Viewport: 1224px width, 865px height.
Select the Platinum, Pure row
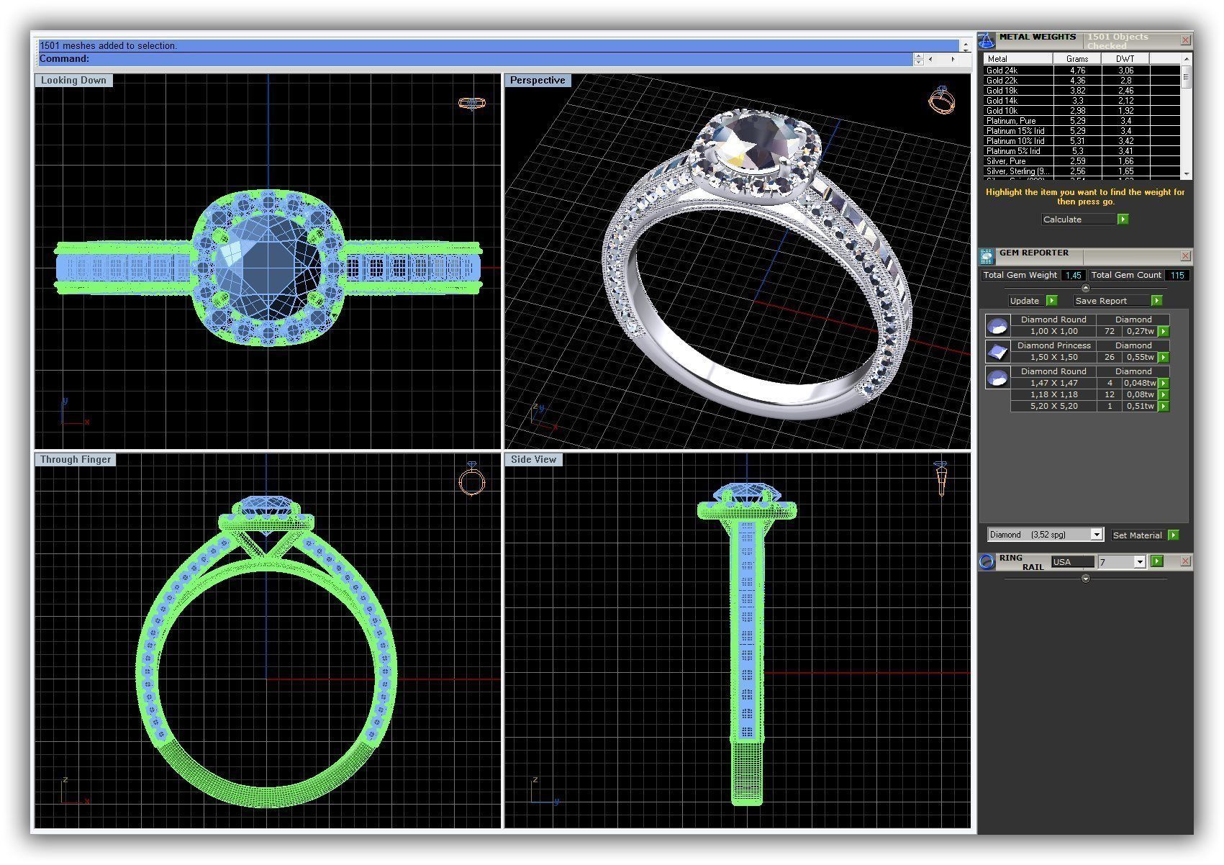pos(1082,121)
